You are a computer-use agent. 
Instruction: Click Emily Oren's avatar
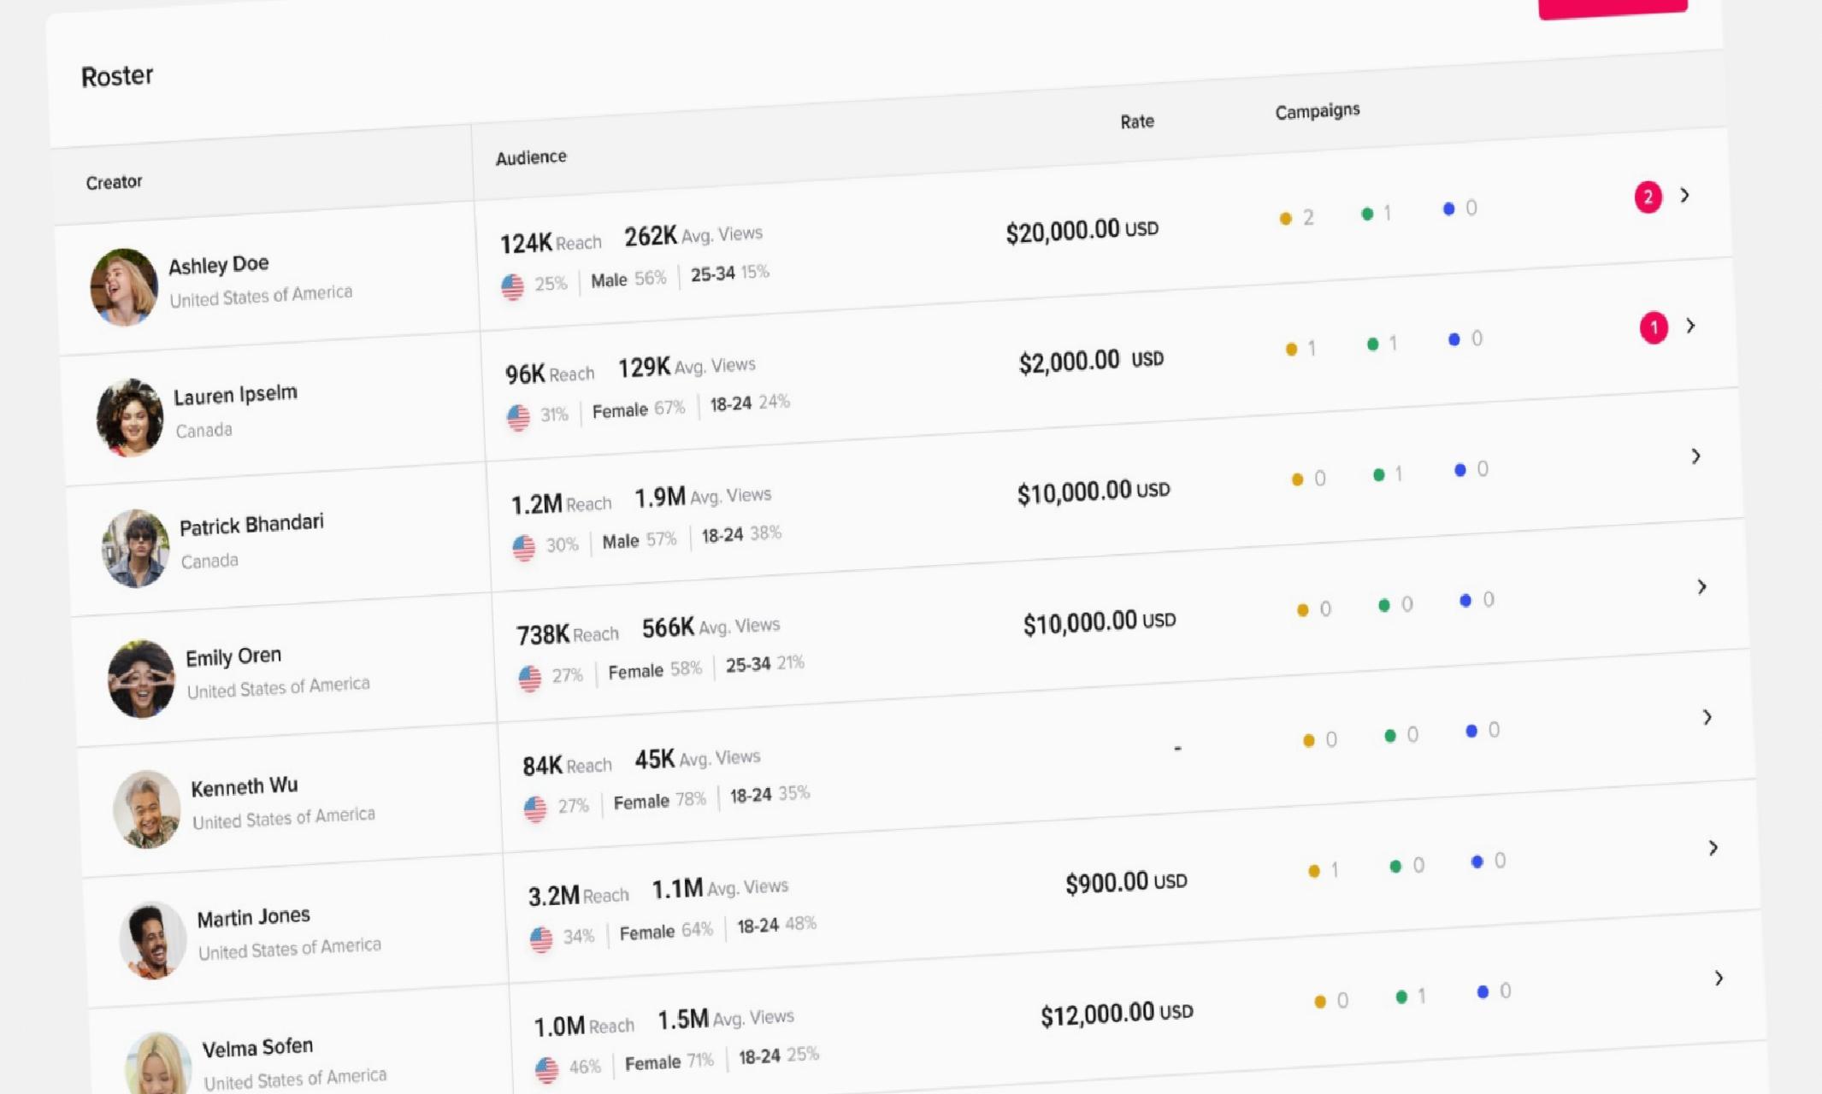tap(141, 679)
